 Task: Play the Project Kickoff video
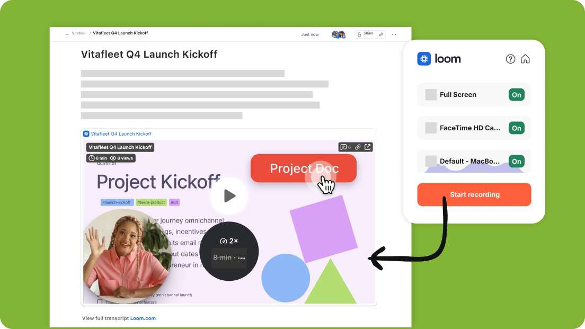click(x=229, y=196)
